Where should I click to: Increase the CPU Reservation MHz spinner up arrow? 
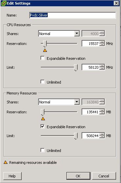pos(102,42)
